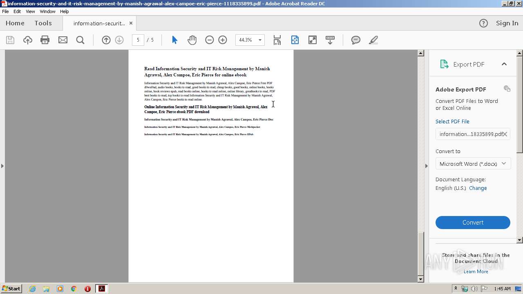Click the system tray volume icon
Viewport: 523px width, 294px height.
(x=474, y=289)
